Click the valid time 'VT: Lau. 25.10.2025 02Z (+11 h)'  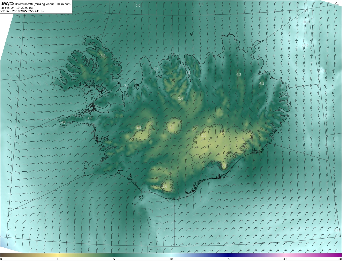[x=22, y=11]
